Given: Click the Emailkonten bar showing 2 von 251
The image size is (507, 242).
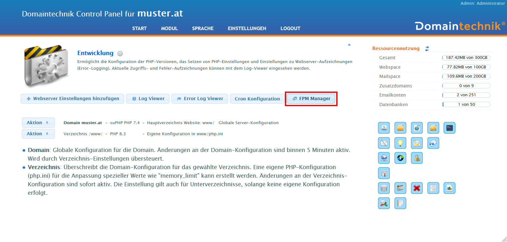Looking at the screenshot, I should 466,95.
